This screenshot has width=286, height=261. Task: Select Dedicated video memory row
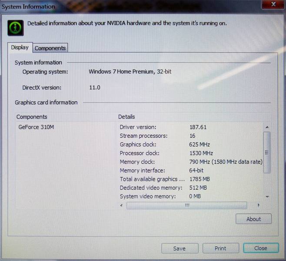pyautogui.click(x=191, y=187)
